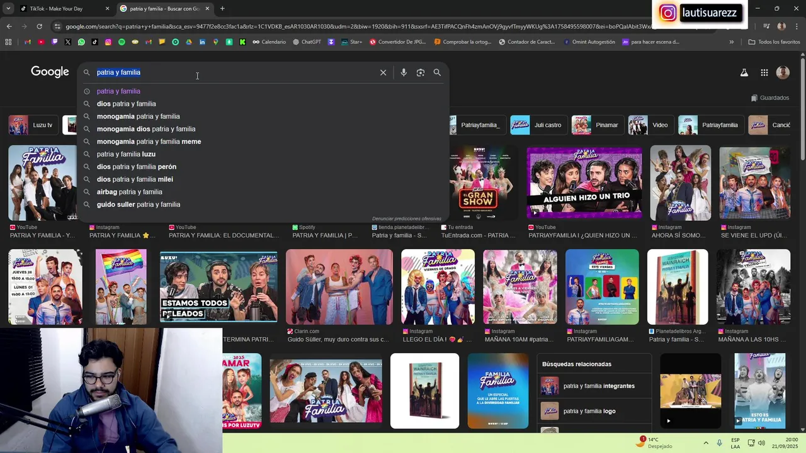
Task: Open Chrome three-dot menu
Action: click(796, 26)
